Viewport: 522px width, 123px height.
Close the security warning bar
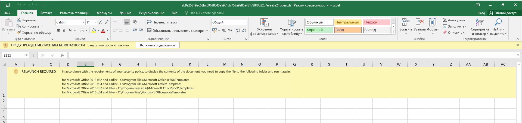[518, 45]
